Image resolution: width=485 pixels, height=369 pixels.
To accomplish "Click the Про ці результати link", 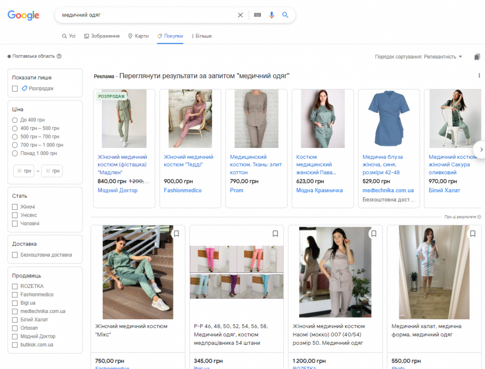I will 460,217.
